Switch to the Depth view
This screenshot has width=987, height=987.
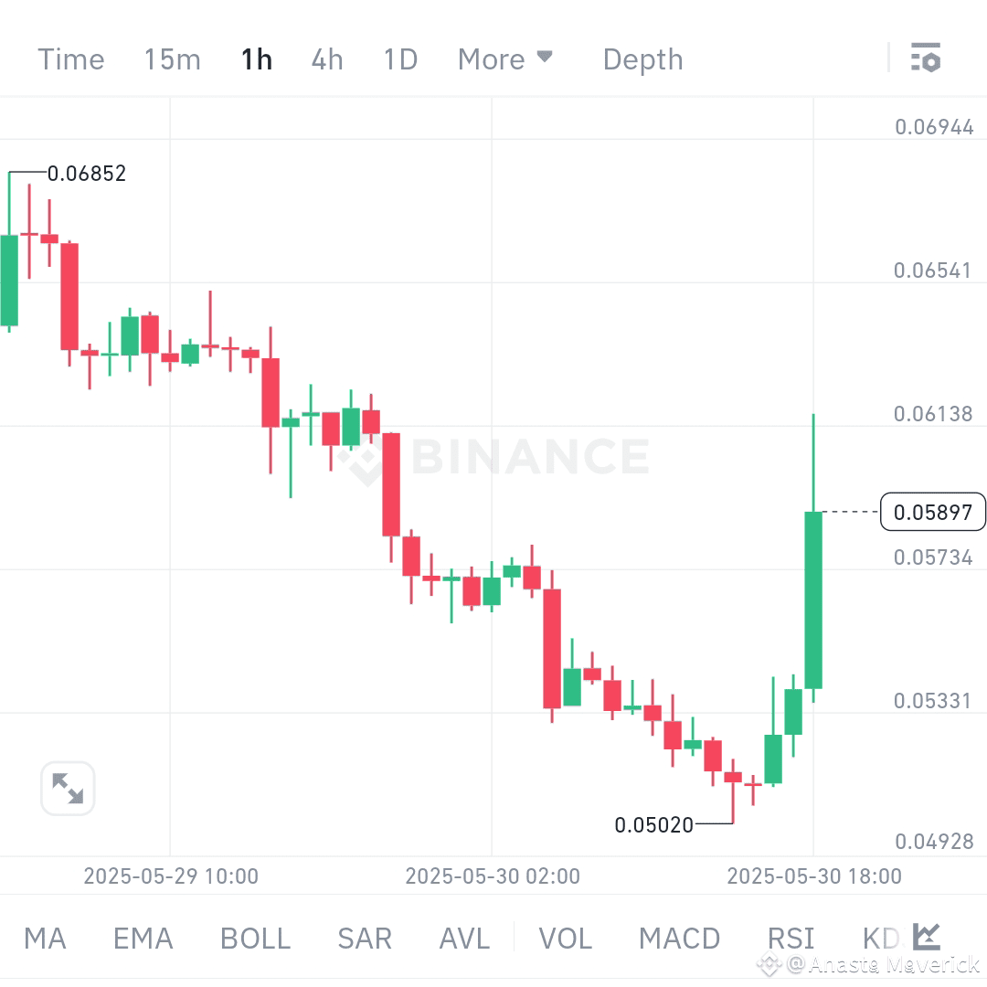[642, 58]
